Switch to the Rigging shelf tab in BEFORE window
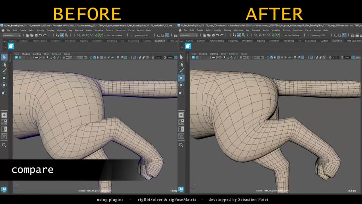362x204 pixels. click(84, 41)
